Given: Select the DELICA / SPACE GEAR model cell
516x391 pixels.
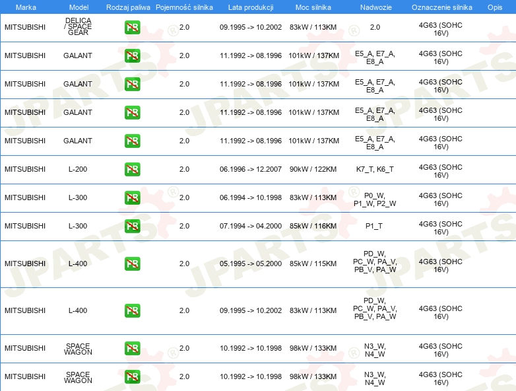Looking at the screenshot, I should [x=78, y=26].
